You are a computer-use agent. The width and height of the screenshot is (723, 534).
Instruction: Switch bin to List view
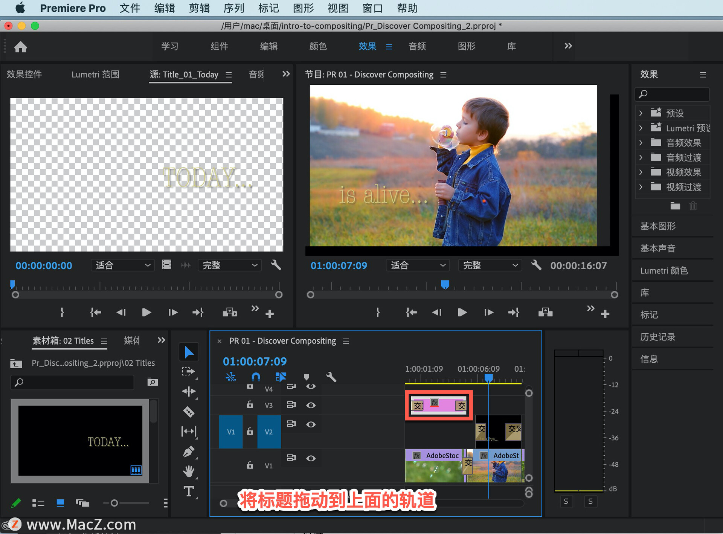click(x=38, y=503)
